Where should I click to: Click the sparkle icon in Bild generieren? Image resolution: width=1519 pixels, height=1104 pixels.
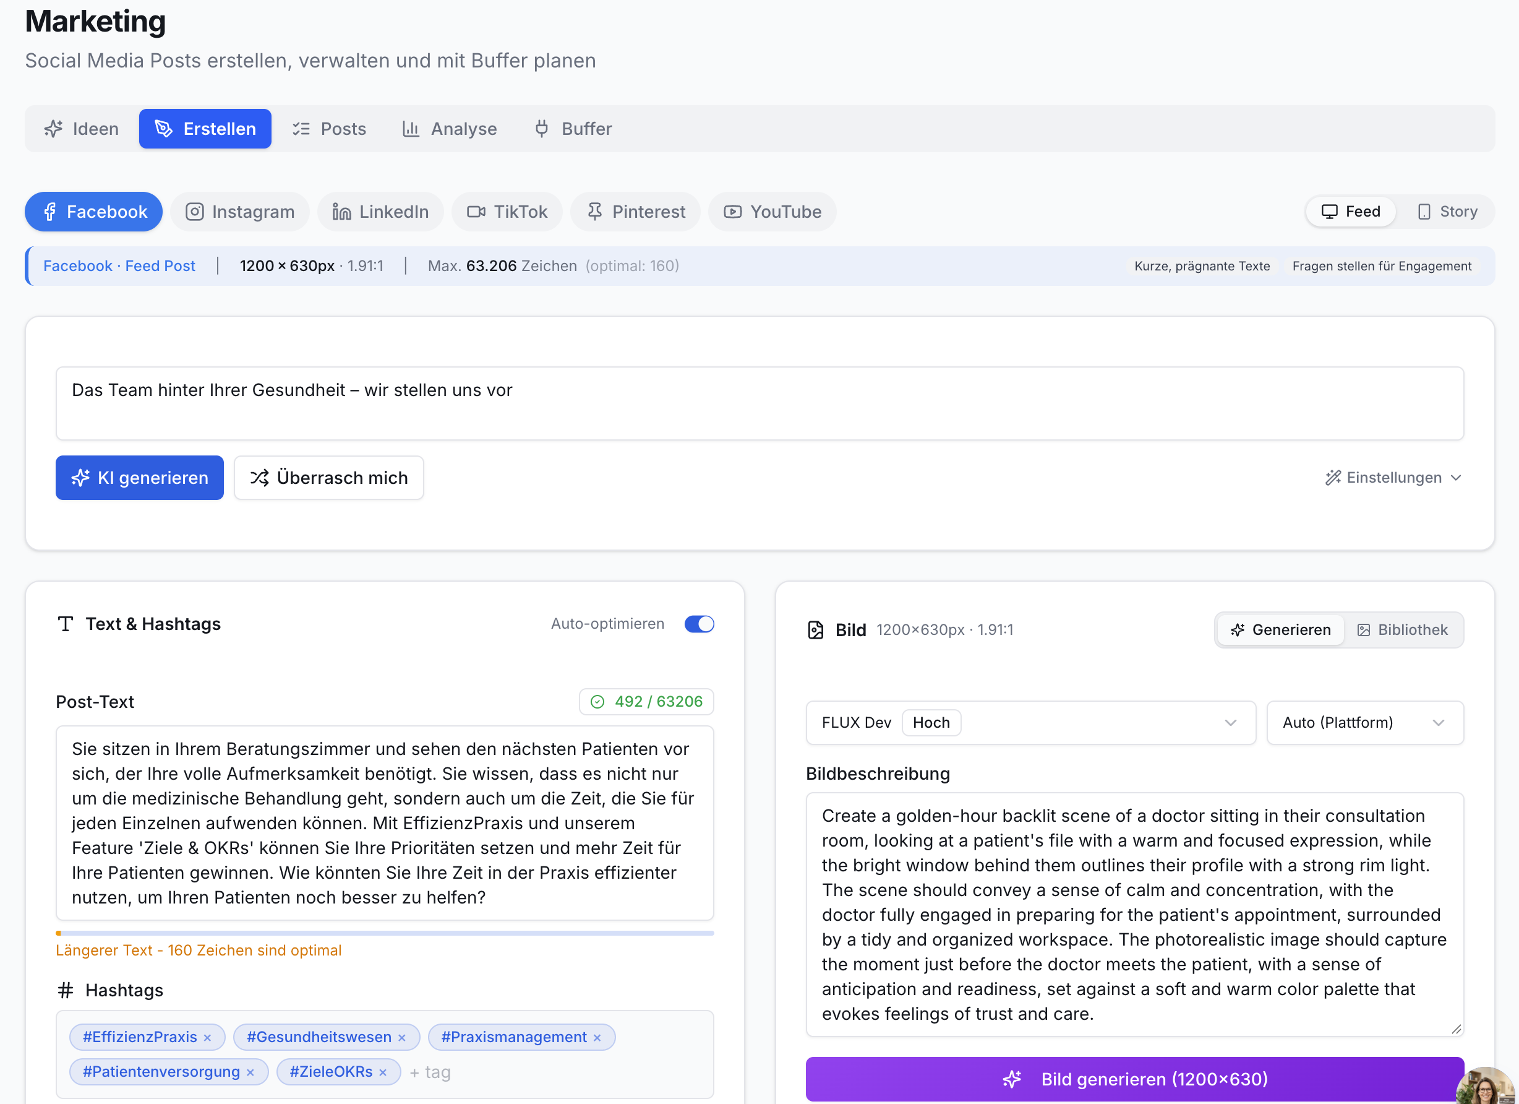point(1012,1079)
